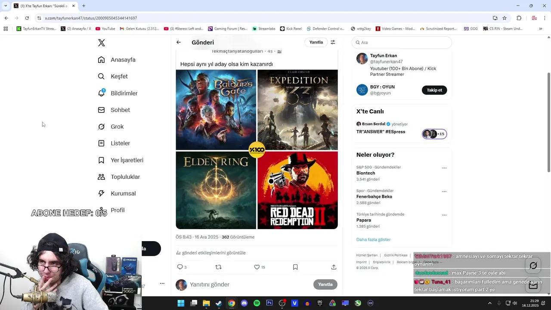The image size is (551, 310).
Task: Follow BGY : OYUN with Takip et
Action: [x=434, y=90]
